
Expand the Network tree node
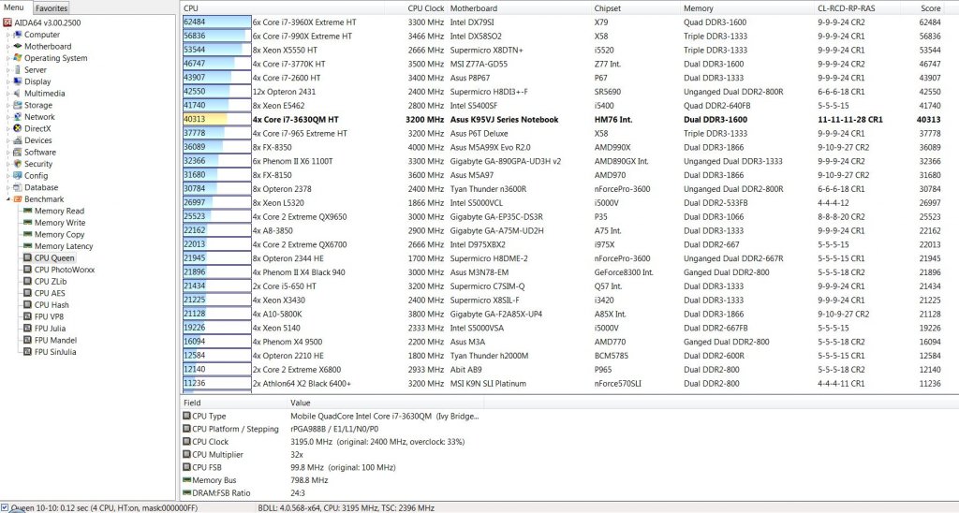(7, 117)
